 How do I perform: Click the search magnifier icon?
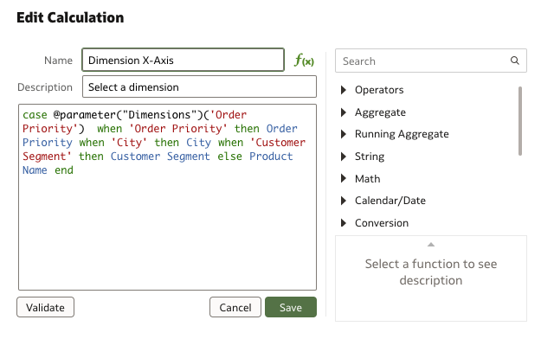pyautogui.click(x=514, y=61)
